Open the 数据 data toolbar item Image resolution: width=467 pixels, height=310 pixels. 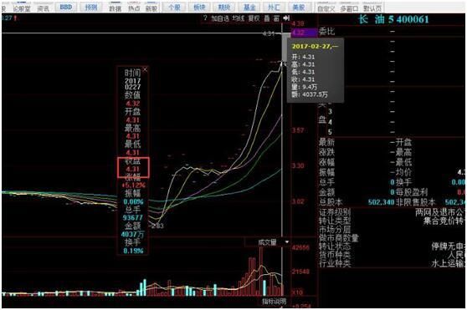click(x=115, y=8)
